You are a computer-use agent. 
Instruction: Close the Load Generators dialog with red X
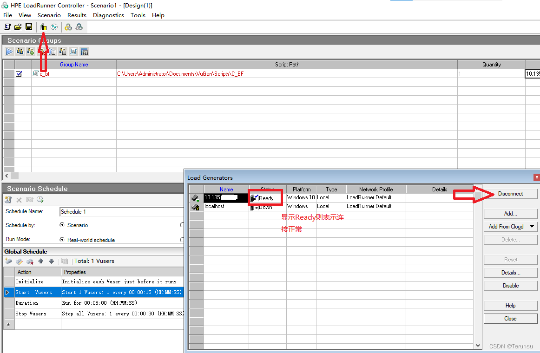point(536,177)
